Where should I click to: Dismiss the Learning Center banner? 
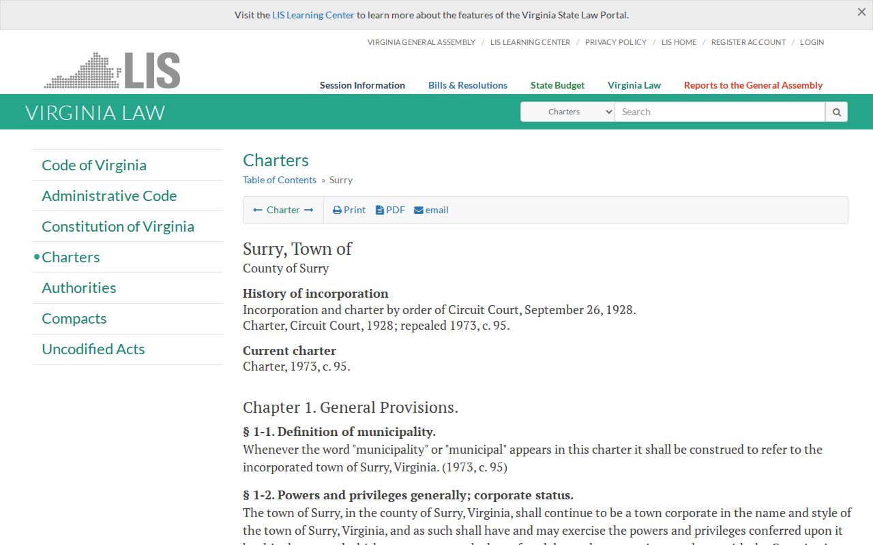861,12
